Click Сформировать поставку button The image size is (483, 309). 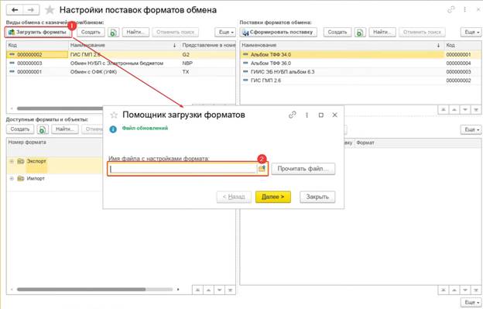(279, 32)
